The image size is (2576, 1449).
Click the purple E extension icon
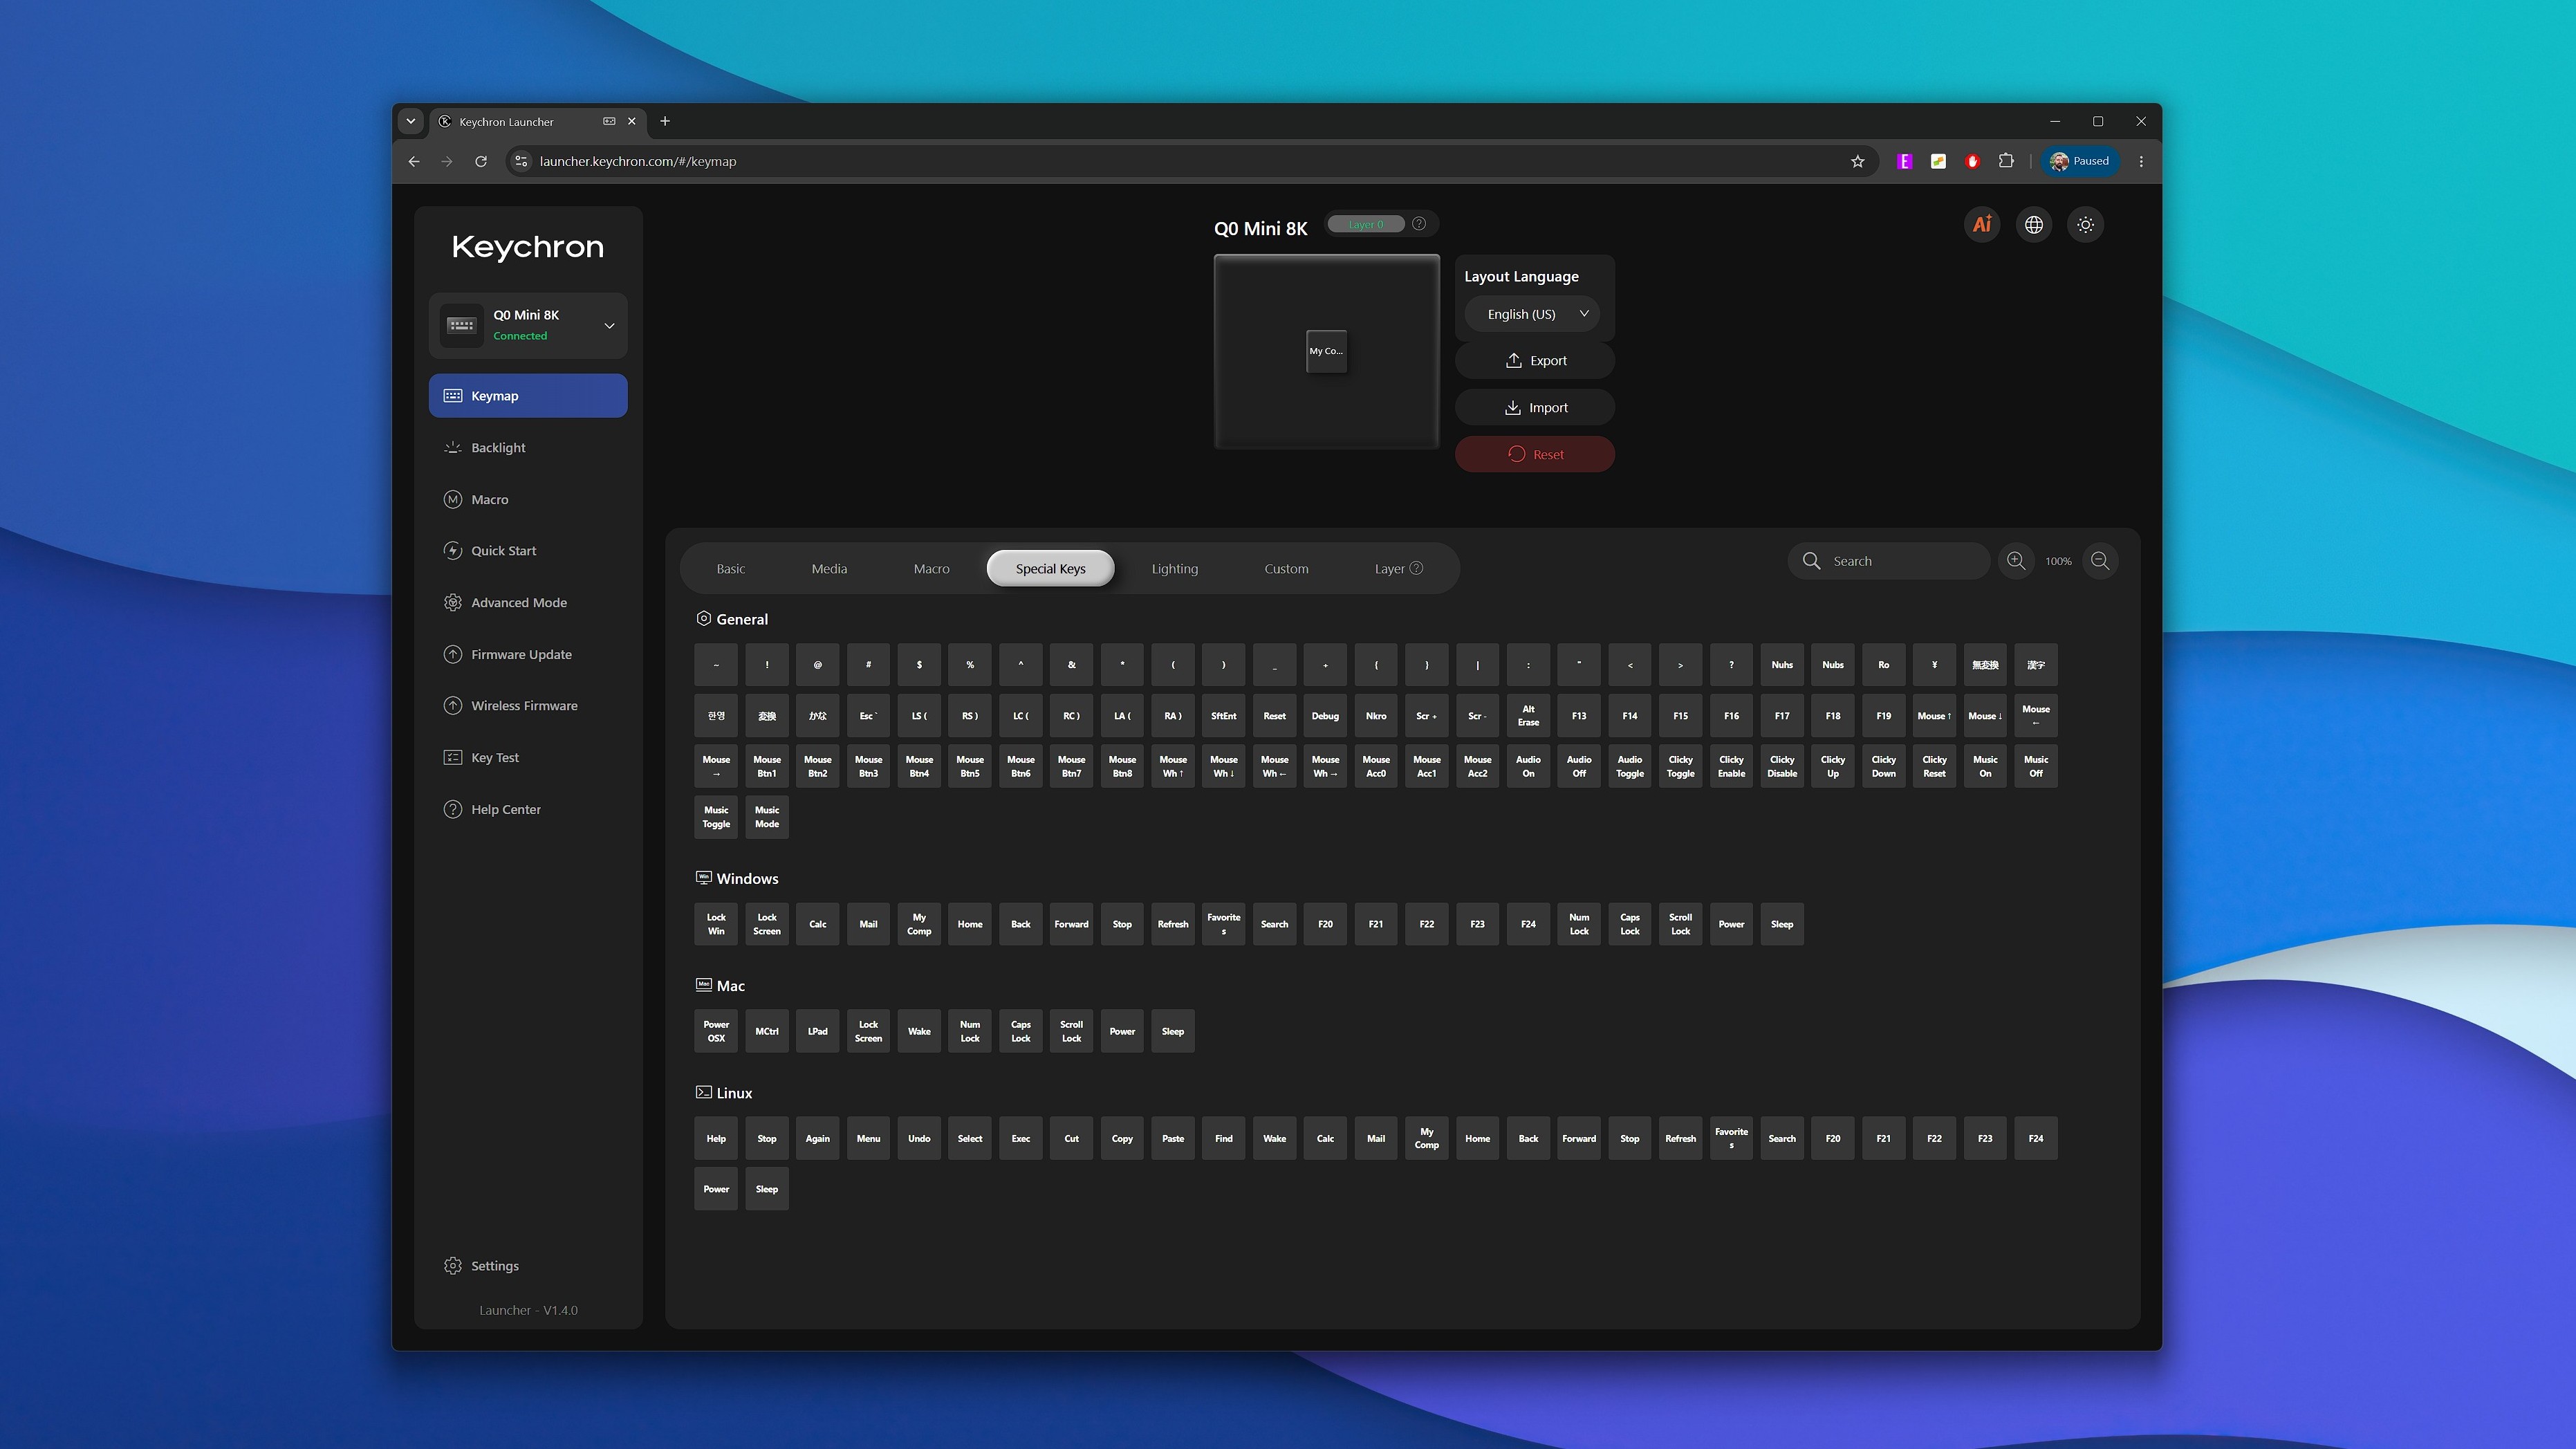(x=1905, y=161)
